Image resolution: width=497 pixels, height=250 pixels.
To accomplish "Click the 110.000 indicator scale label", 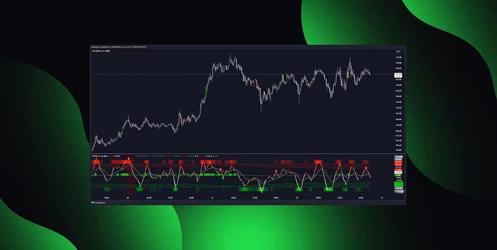I will [398, 157].
